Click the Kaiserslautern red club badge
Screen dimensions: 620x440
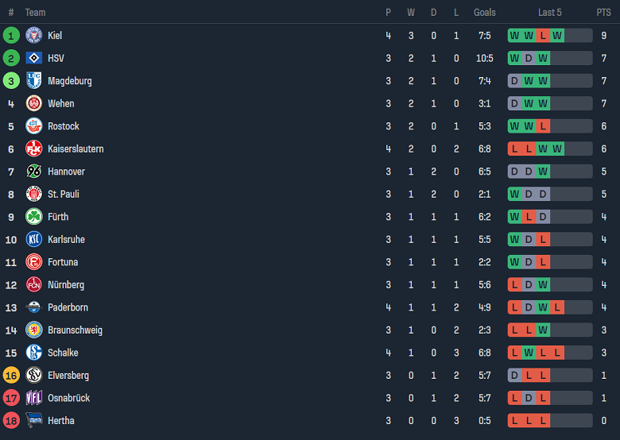(x=33, y=149)
